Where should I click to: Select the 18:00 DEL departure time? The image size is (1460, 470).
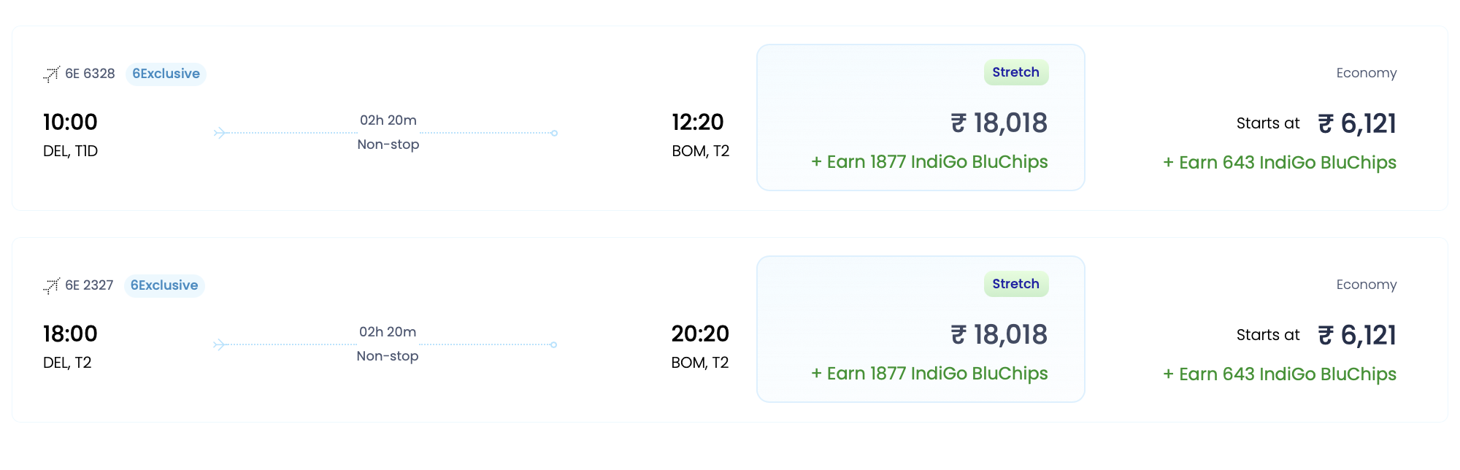(70, 334)
